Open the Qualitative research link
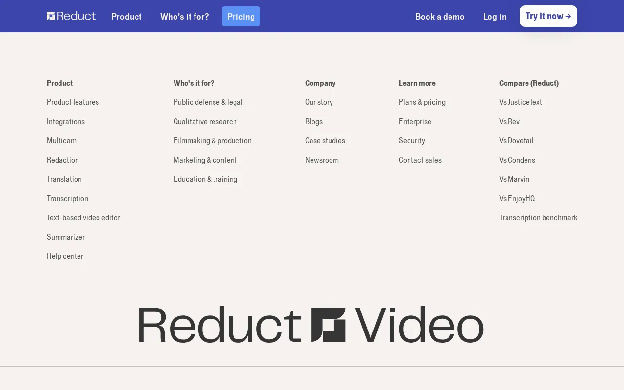The width and height of the screenshot is (624, 390). [205, 122]
